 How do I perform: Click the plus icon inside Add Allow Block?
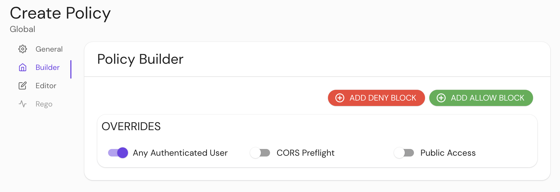[441, 98]
